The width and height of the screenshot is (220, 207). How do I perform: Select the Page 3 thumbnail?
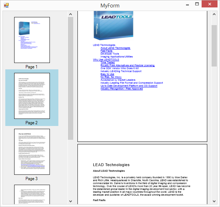[x=32, y=152]
